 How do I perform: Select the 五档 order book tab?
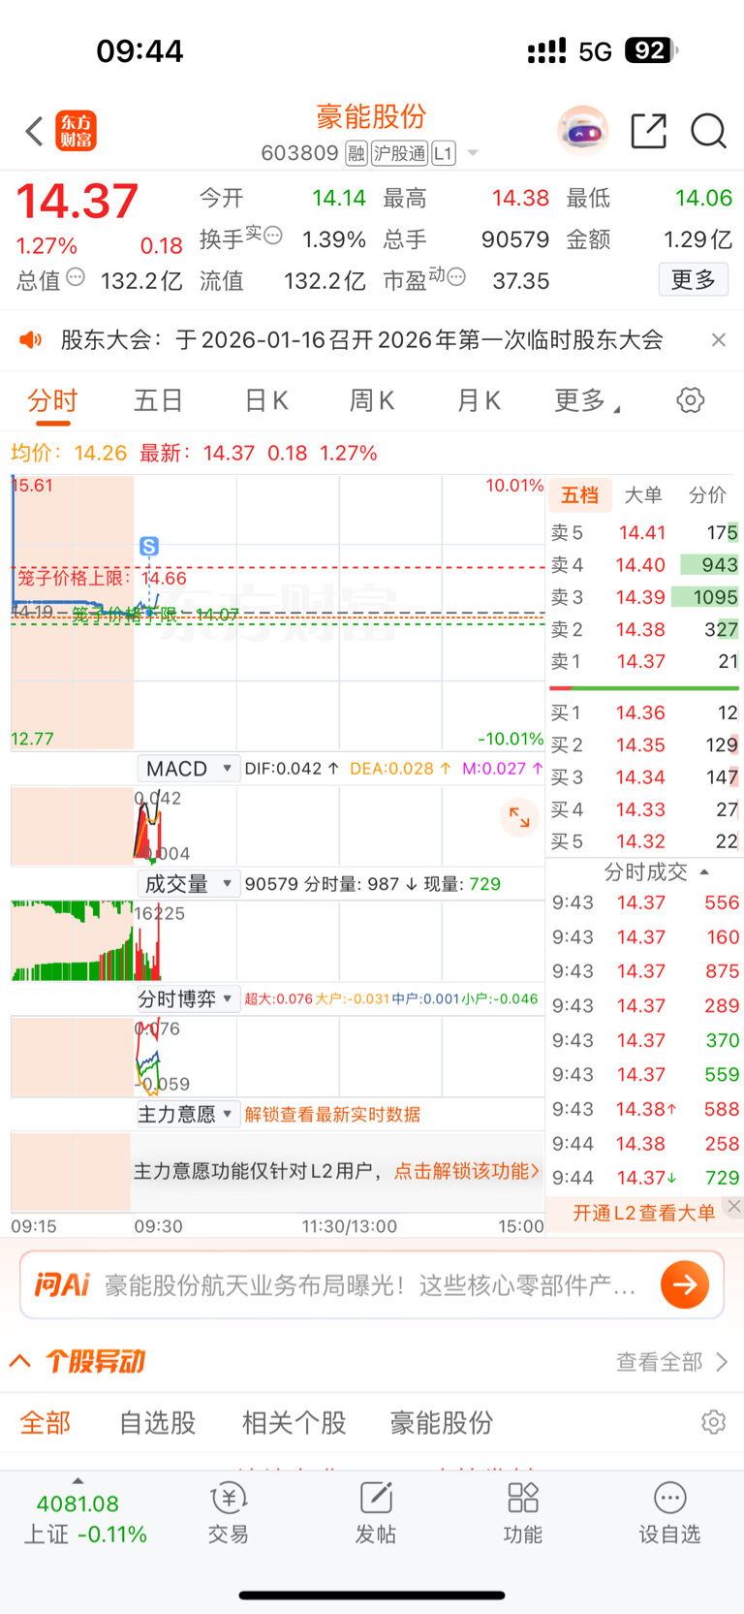pyautogui.click(x=580, y=495)
